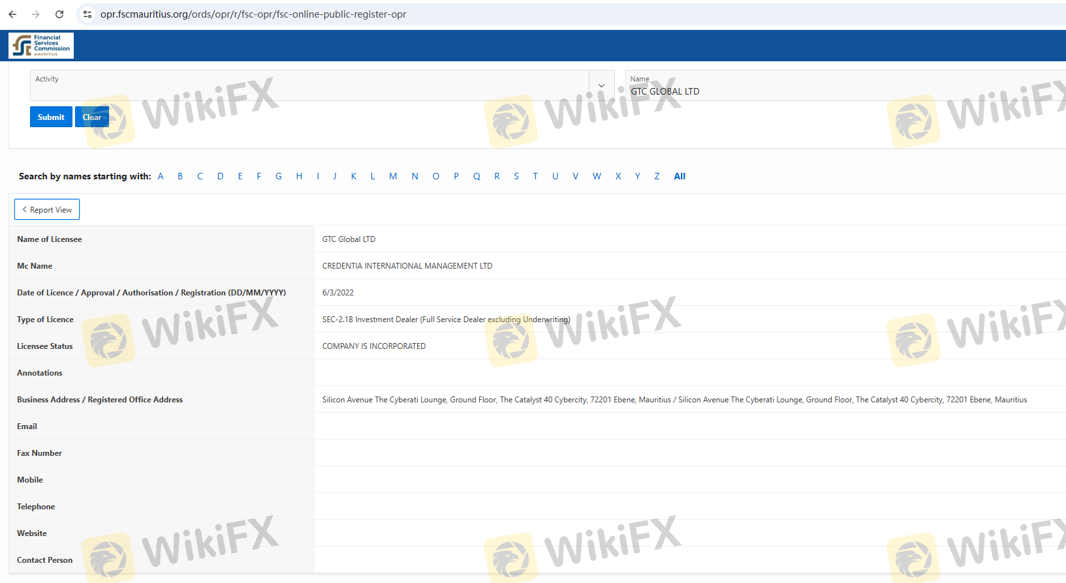Click the 'Annotations' row label
Screen dimensions: 1066x583
click(40, 373)
